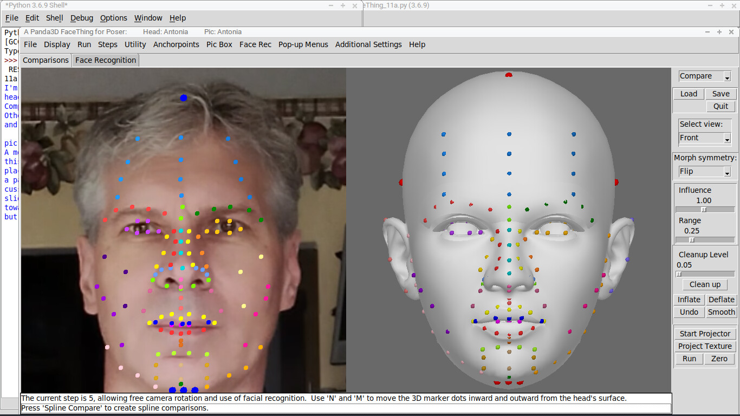This screenshot has width=740, height=416.
Task: Expand the Morph symmetry Flip dropdown
Action: pos(727,172)
